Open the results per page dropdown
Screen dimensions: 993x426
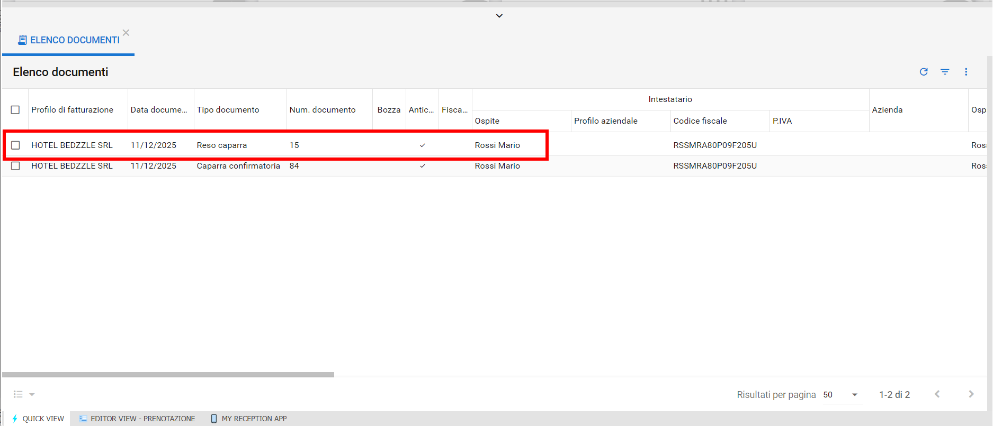[x=841, y=395]
